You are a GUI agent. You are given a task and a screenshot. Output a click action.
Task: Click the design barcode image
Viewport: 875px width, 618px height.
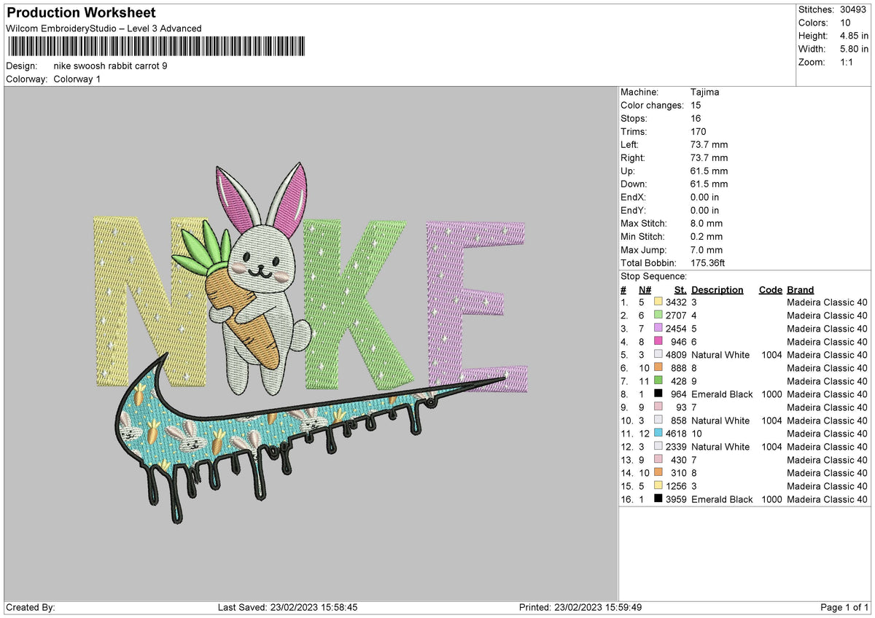point(157,46)
